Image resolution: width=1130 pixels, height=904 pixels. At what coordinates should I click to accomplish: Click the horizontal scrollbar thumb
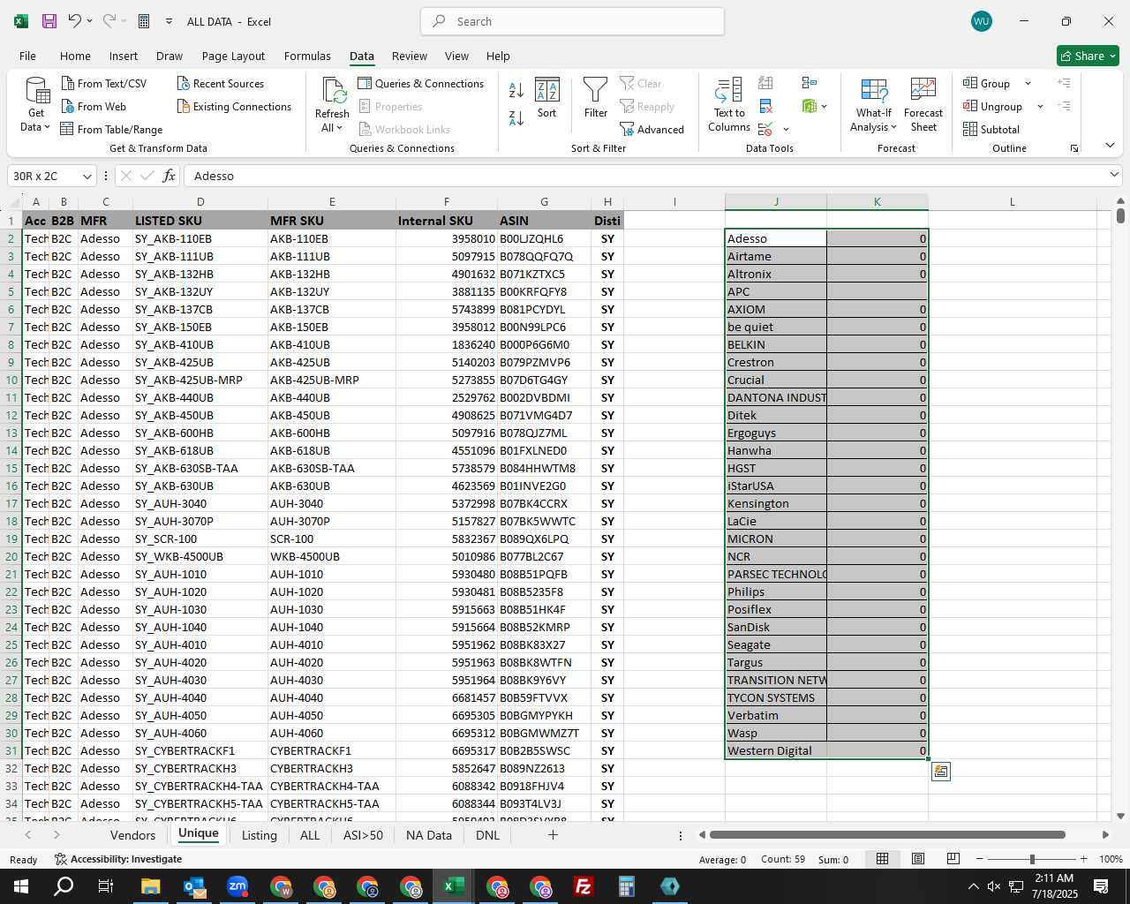pos(887,834)
